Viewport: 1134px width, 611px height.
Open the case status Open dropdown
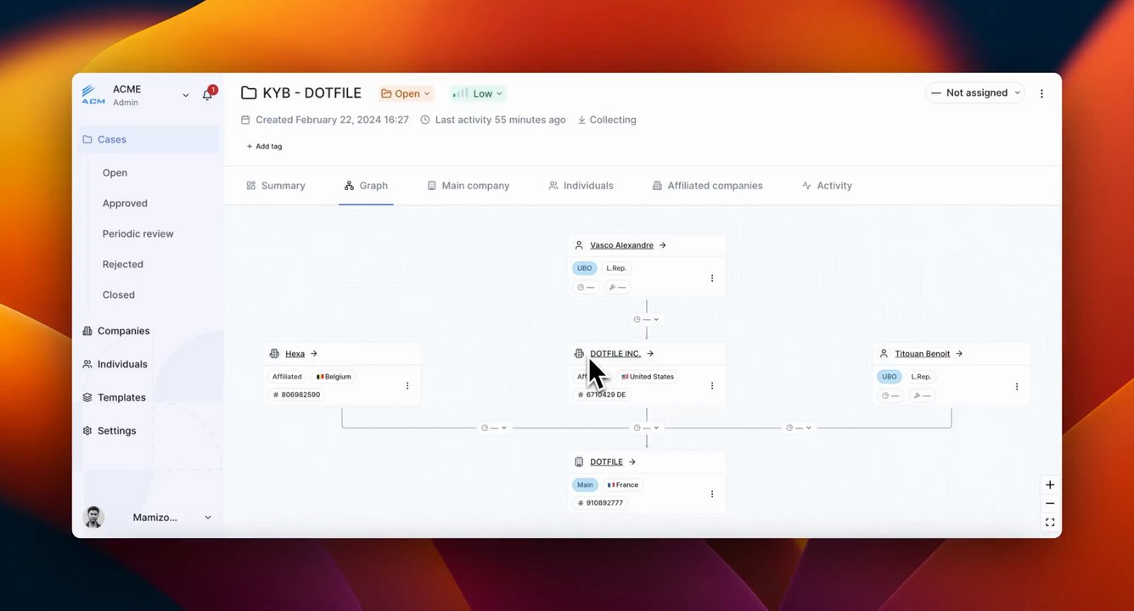pyautogui.click(x=406, y=93)
